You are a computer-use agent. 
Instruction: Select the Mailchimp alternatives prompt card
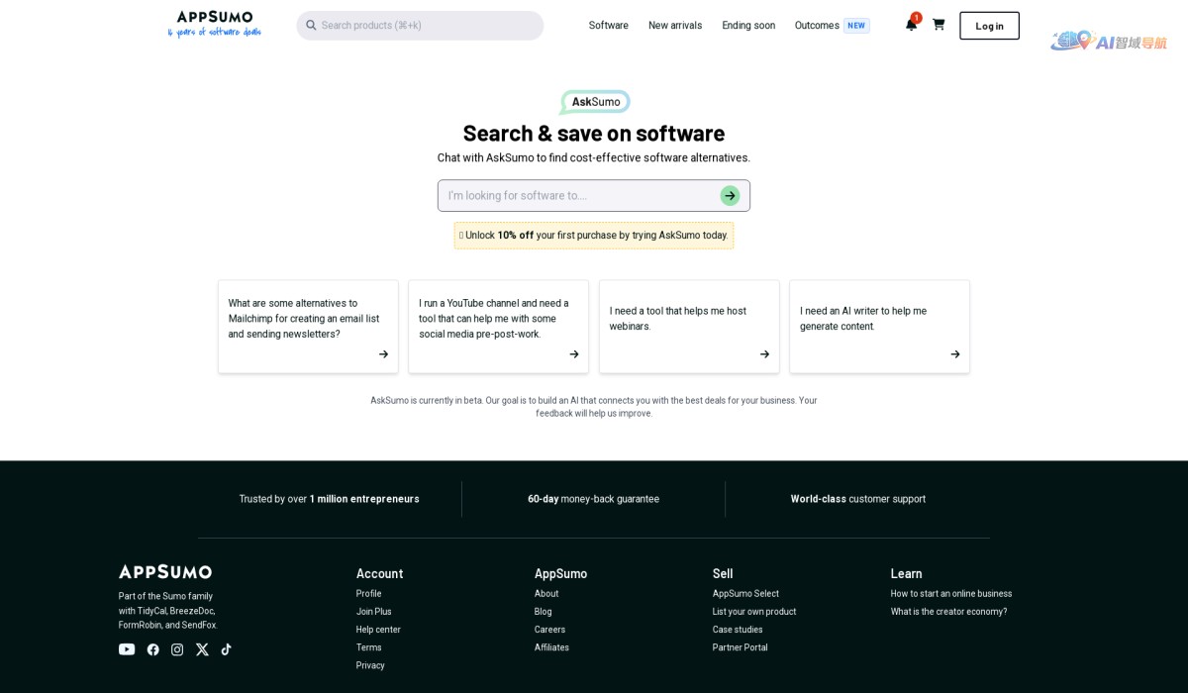(308, 326)
